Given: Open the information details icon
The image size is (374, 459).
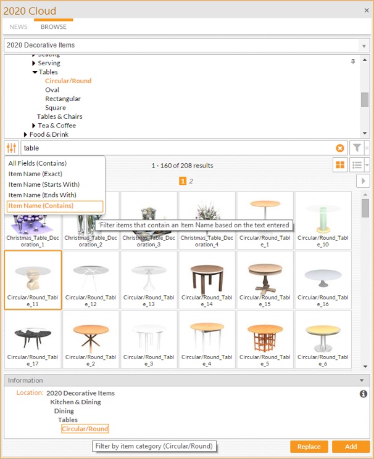Looking at the screenshot, I should [363, 394].
